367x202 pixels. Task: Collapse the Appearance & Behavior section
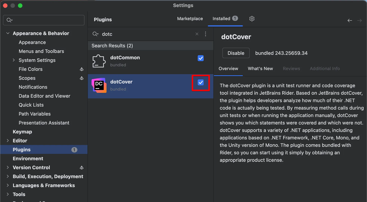(8, 33)
